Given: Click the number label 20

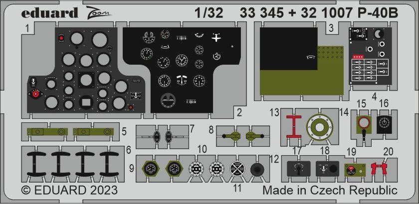Looking at the screenshot, I should 388,152.
